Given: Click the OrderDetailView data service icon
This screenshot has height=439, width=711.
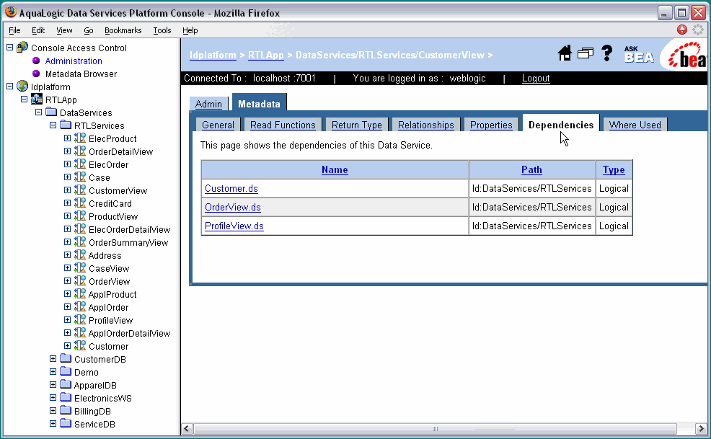Looking at the screenshot, I should coord(80,151).
